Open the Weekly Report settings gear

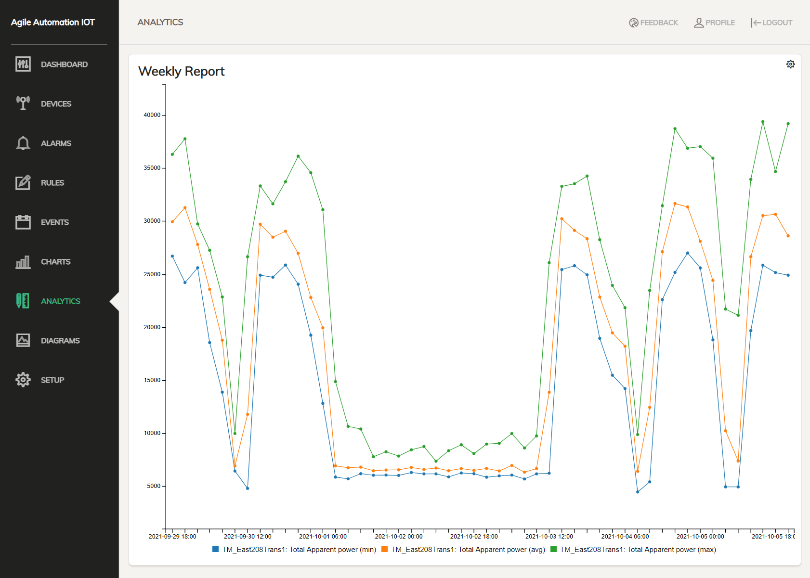click(790, 64)
